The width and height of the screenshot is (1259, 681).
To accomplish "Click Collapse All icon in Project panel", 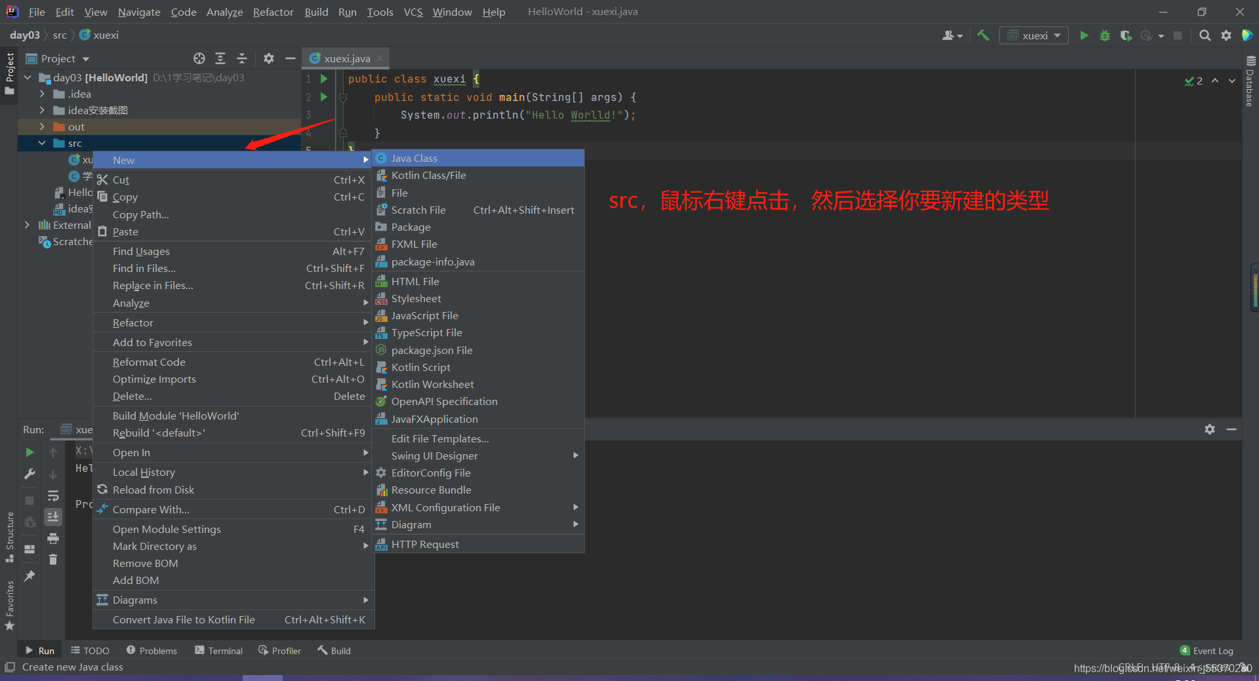I will (x=241, y=58).
